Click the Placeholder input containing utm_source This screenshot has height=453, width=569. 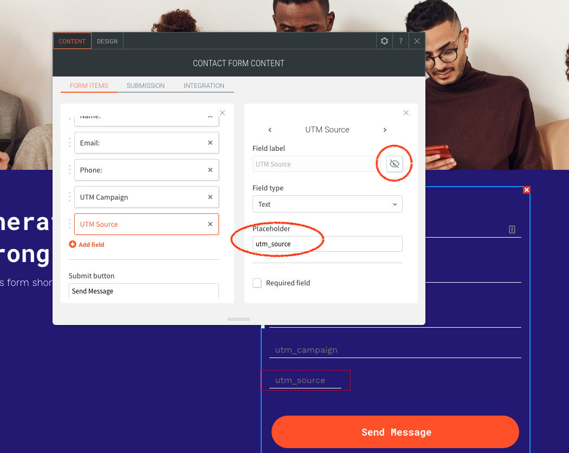(327, 244)
